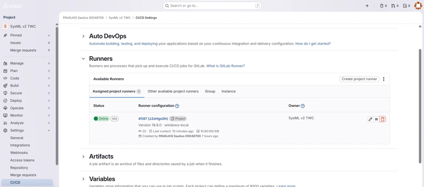Open the runners kebab options menu
The width and height of the screenshot is (424, 187).
(384, 79)
